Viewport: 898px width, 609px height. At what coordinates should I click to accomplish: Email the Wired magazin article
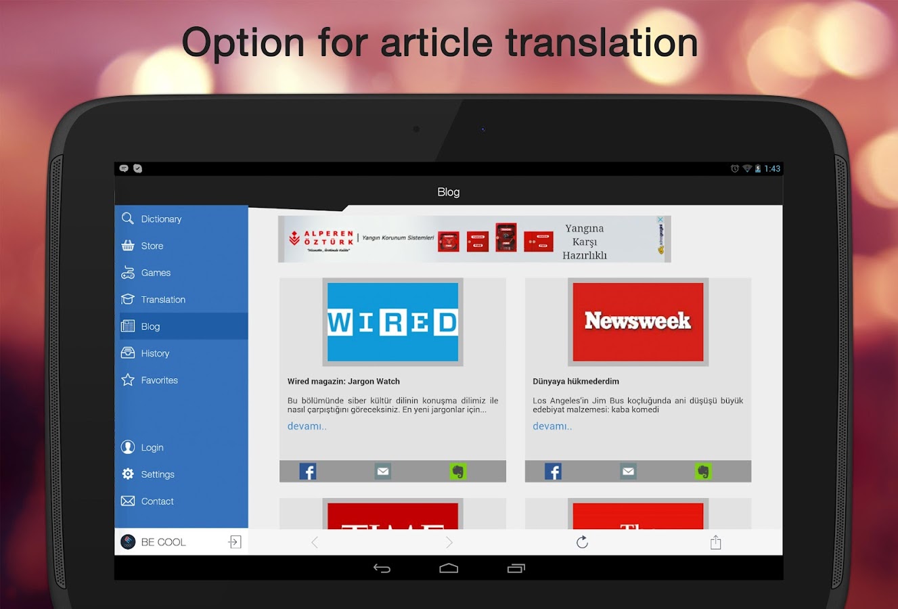[x=383, y=472]
